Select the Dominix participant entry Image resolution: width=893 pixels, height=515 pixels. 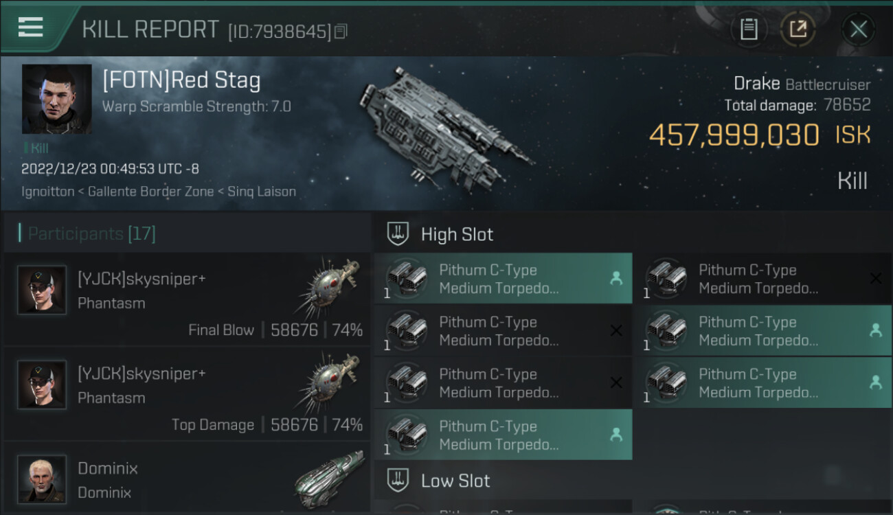187,479
